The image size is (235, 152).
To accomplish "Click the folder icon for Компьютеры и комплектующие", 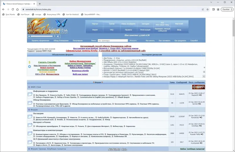I will 30,133.
